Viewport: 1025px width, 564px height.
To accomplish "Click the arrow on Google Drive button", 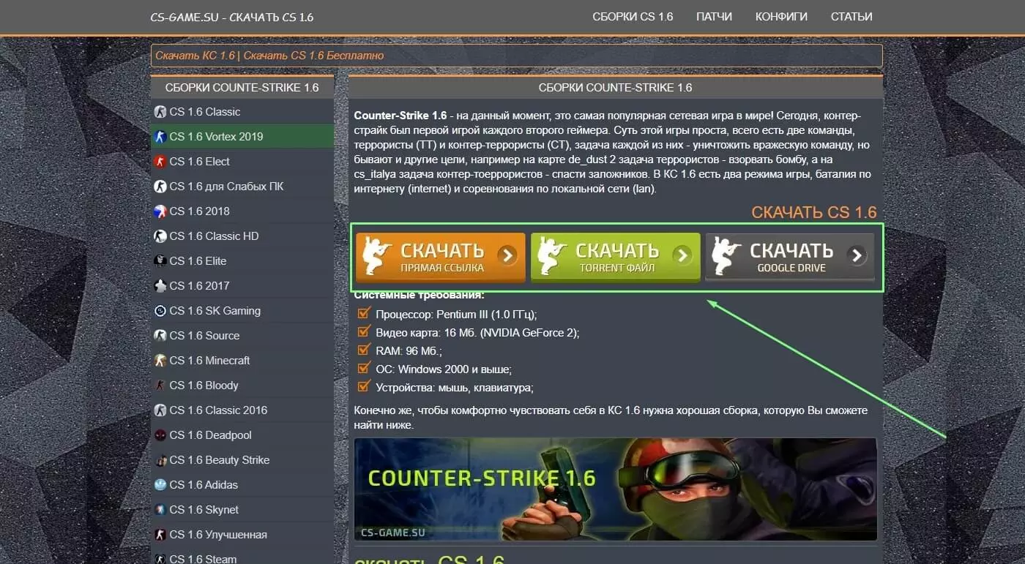I will (856, 255).
